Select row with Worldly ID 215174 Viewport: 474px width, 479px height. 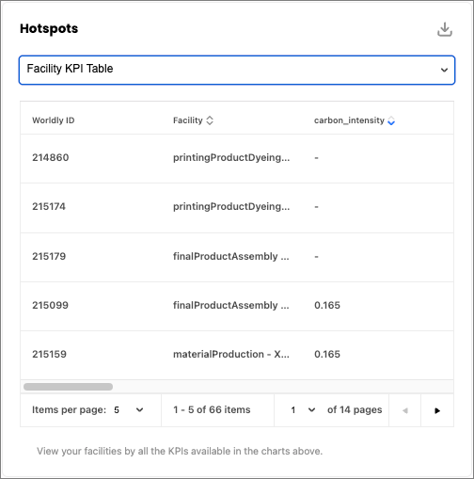237,208
